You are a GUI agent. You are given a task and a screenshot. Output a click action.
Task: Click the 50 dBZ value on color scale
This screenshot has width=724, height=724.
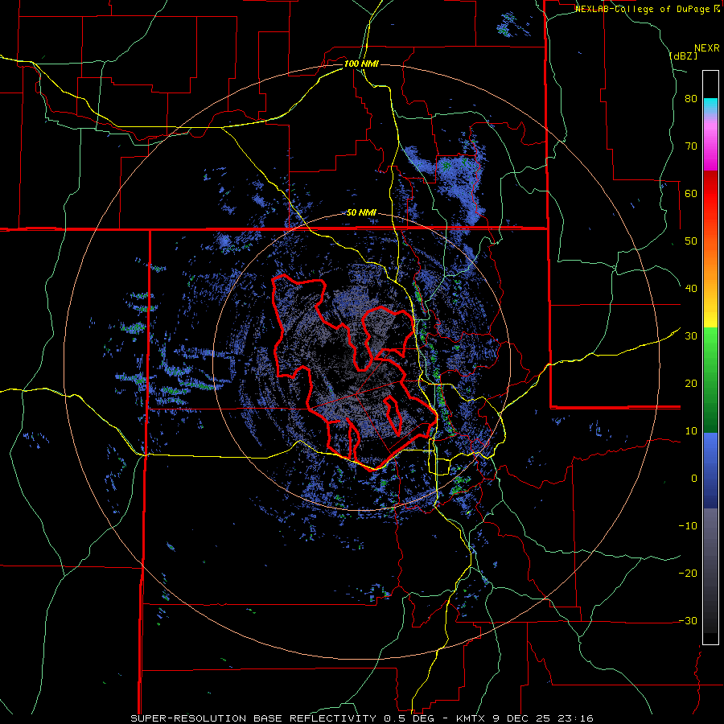point(691,241)
